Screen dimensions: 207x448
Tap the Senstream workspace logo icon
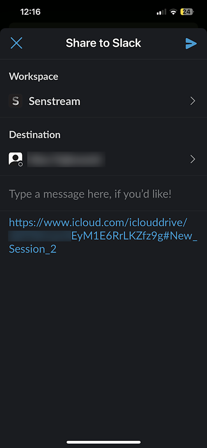click(16, 101)
